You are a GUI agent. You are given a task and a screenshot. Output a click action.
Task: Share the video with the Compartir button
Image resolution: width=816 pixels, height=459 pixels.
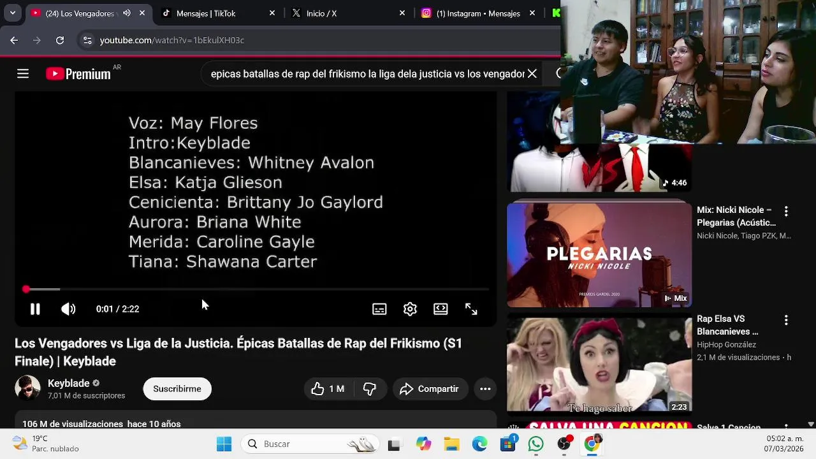(x=430, y=389)
